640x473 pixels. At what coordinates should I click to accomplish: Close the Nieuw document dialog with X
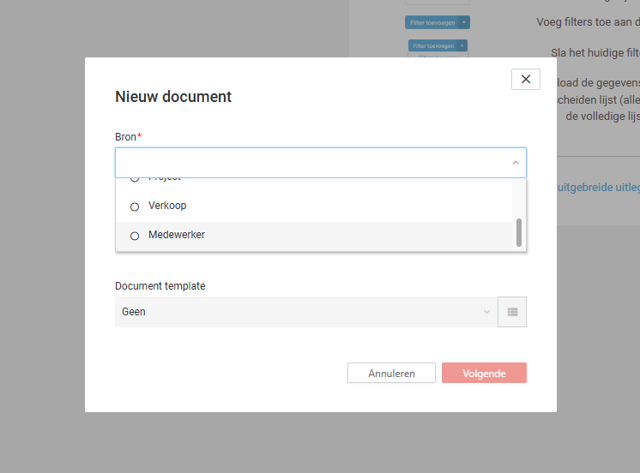pos(525,79)
